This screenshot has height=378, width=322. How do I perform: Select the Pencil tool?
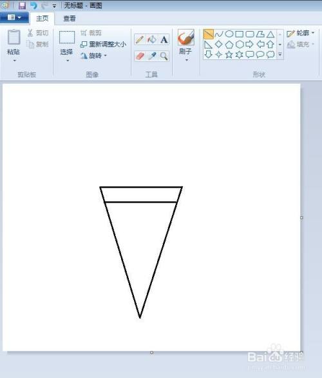tap(140, 39)
